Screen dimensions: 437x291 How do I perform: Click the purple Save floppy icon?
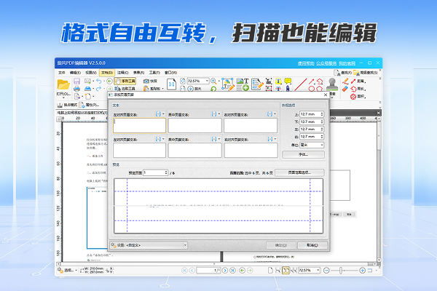(x=76, y=81)
